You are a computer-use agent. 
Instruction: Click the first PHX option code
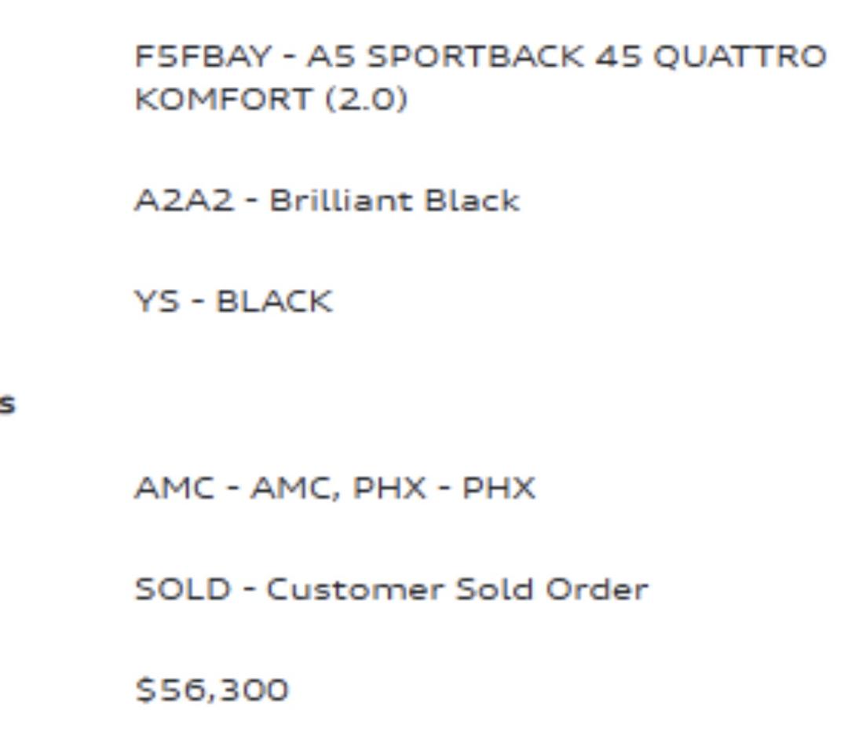[390, 489]
